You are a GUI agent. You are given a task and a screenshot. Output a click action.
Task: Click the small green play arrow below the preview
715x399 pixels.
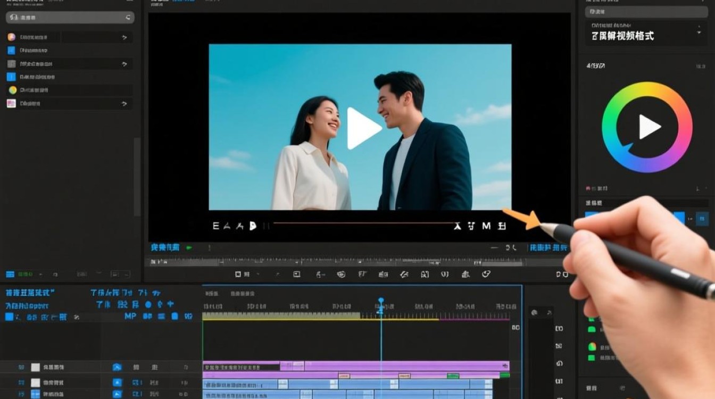tap(189, 247)
